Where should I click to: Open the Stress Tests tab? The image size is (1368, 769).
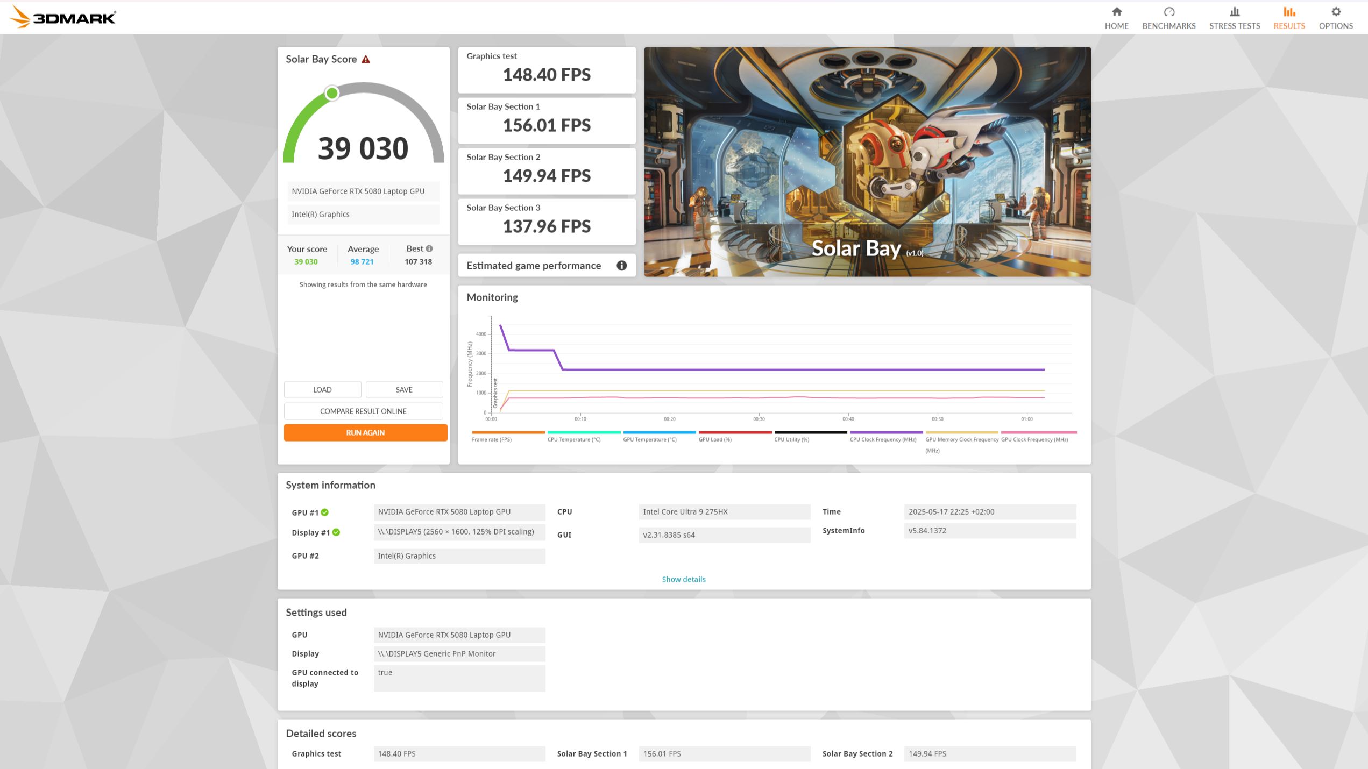click(1235, 18)
